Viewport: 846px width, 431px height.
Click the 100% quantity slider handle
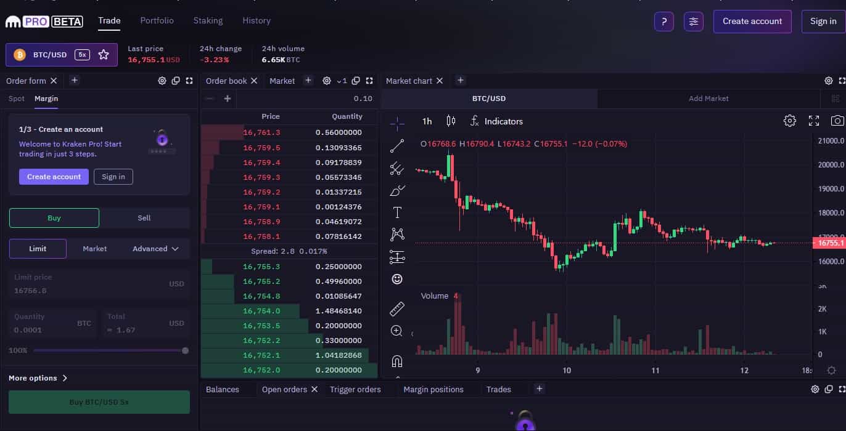click(185, 350)
